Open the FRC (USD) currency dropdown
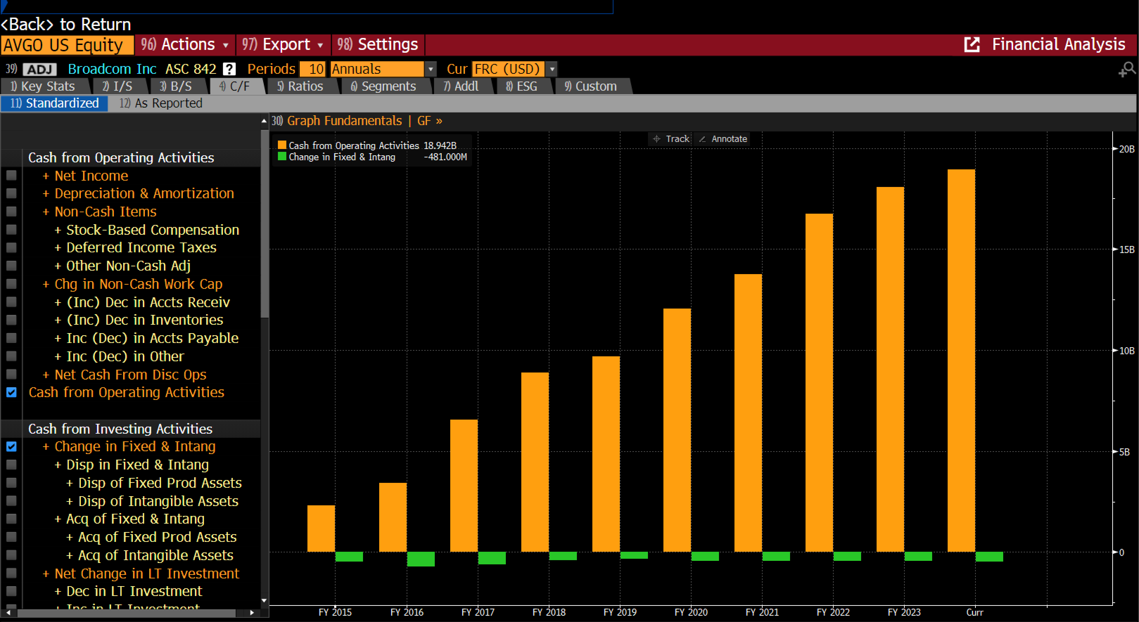Image resolution: width=1139 pixels, height=622 pixels. coord(552,69)
